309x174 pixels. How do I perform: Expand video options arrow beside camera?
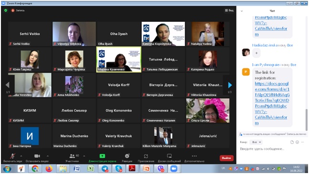[47, 156]
